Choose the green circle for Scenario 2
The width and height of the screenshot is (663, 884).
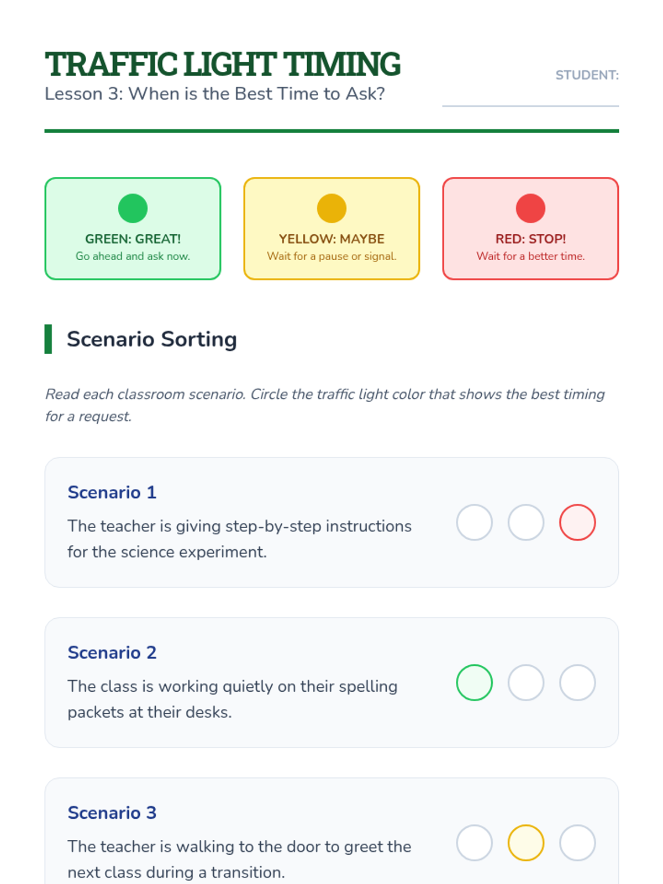coord(474,682)
